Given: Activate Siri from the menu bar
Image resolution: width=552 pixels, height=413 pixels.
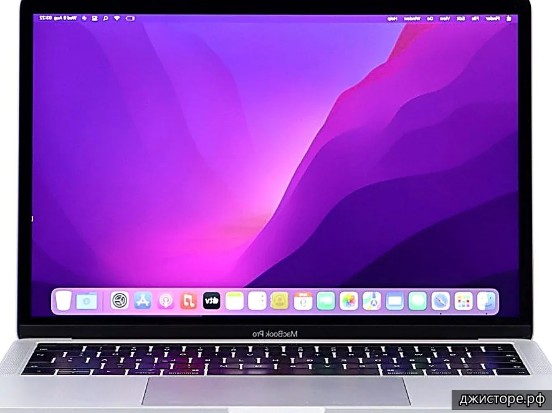Looking at the screenshot, I should point(84,18).
